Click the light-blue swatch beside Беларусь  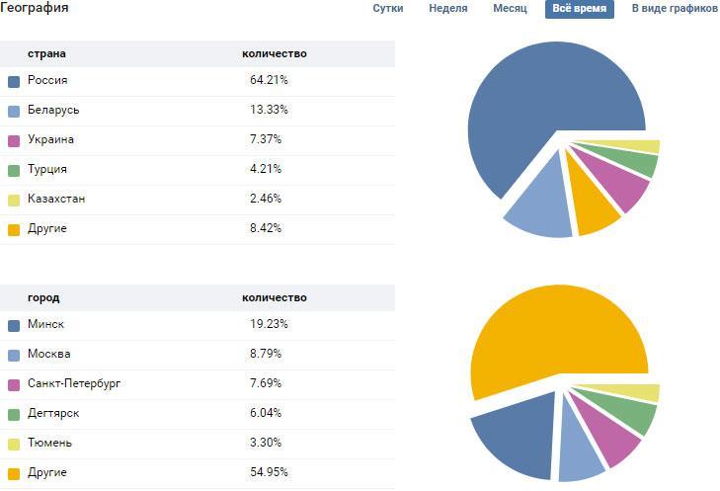[x=14, y=111]
